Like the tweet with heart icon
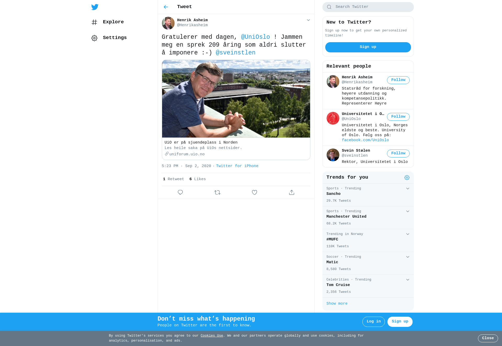This screenshot has height=346, width=502. tap(254, 193)
